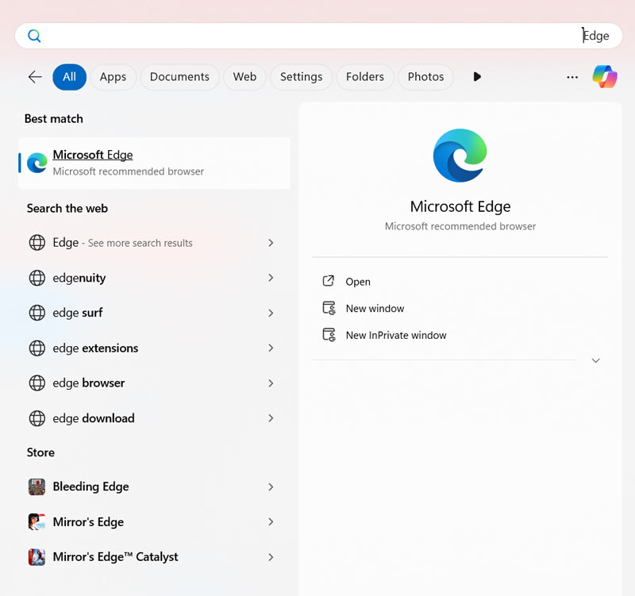Click globe icon beside edgenuity

[37, 278]
